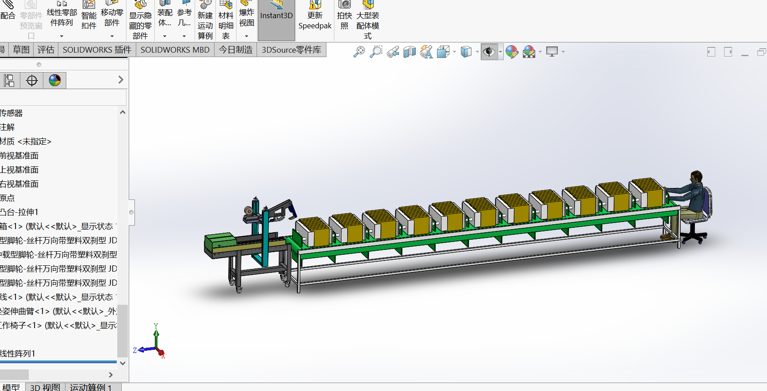Click 爆炸视图 tool
The image size is (767, 391).
click(x=247, y=13)
